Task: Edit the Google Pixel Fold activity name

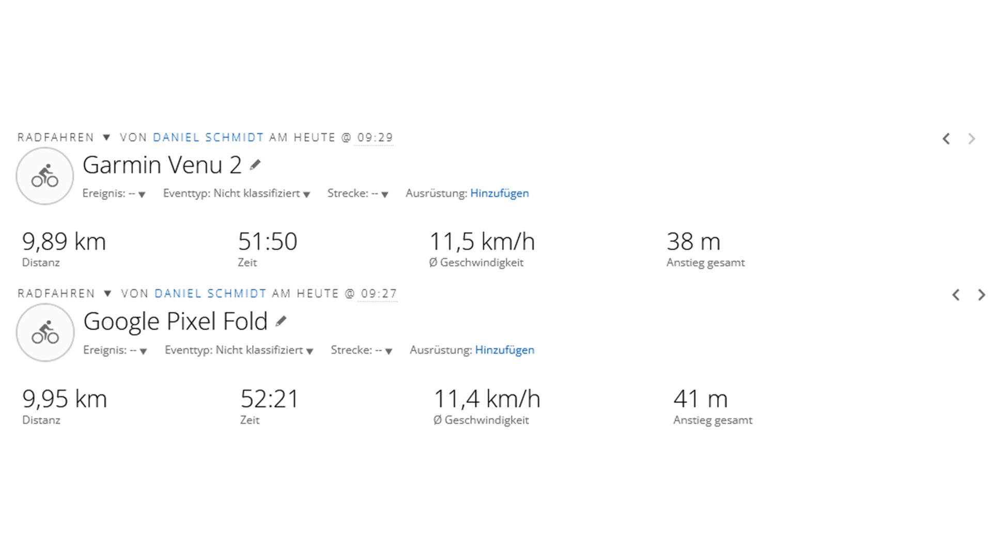Action: pyautogui.click(x=281, y=321)
